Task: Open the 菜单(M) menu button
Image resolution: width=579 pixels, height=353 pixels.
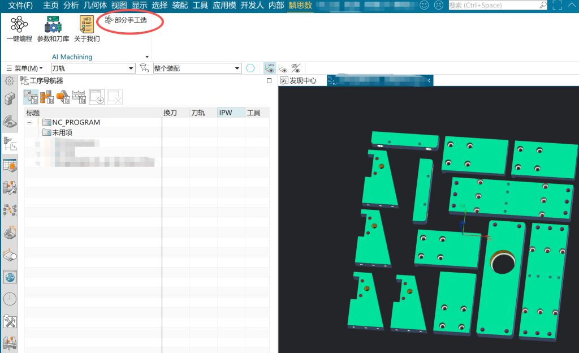Action: tap(24, 68)
